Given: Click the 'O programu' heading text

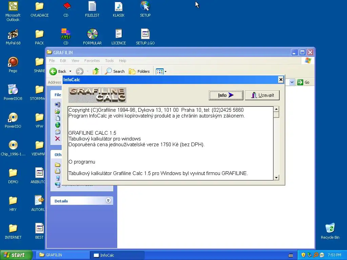Looking at the screenshot, I should [x=82, y=162].
